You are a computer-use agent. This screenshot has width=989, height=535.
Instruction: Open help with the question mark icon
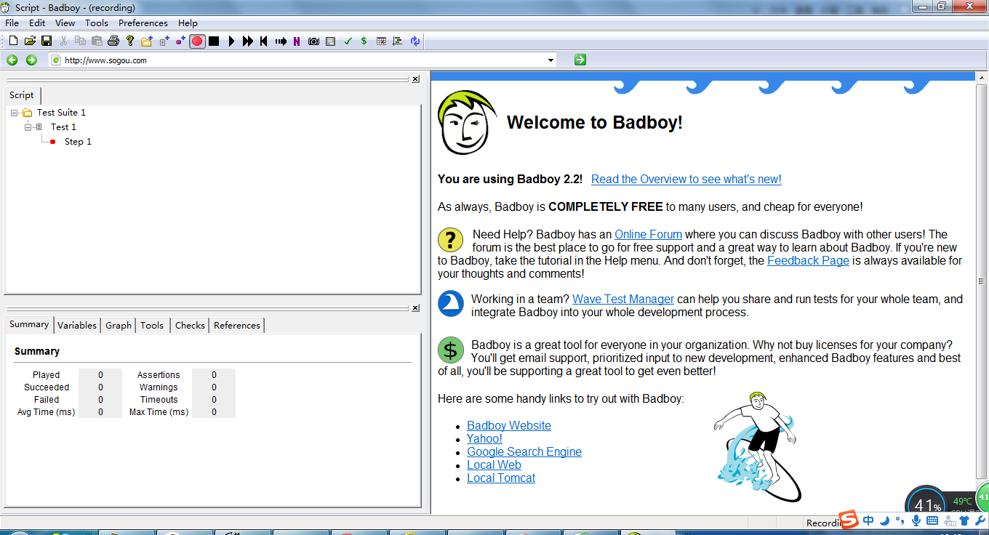130,41
